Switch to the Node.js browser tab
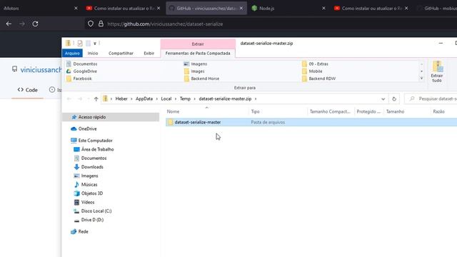457x257 pixels. click(266, 9)
